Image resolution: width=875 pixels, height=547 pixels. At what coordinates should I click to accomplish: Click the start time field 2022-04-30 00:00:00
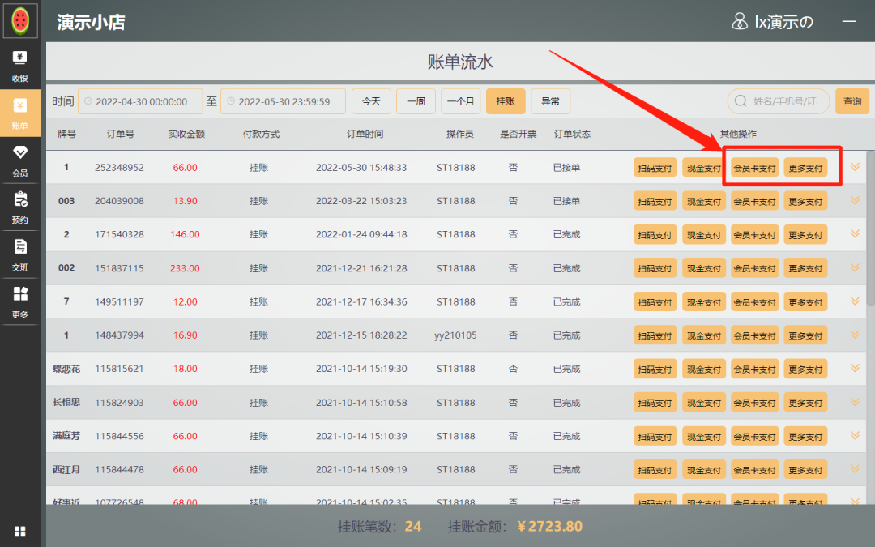click(x=140, y=101)
